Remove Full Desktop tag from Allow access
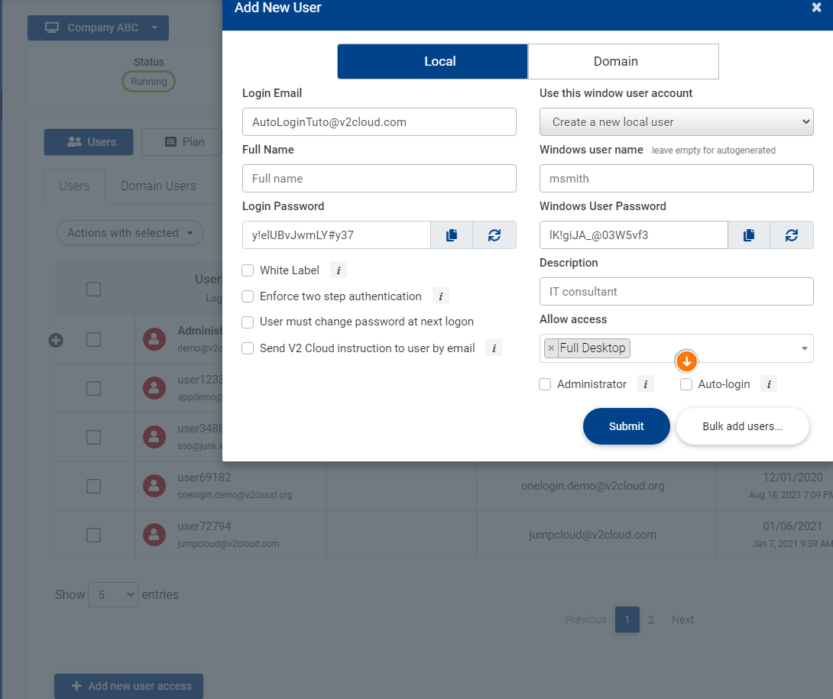This screenshot has width=833, height=699. 551,348
